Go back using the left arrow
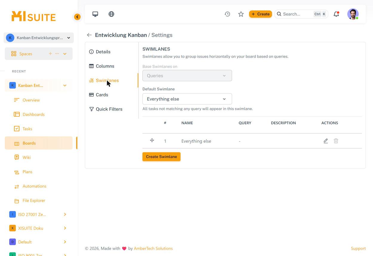This screenshot has height=256, width=373. [89, 35]
